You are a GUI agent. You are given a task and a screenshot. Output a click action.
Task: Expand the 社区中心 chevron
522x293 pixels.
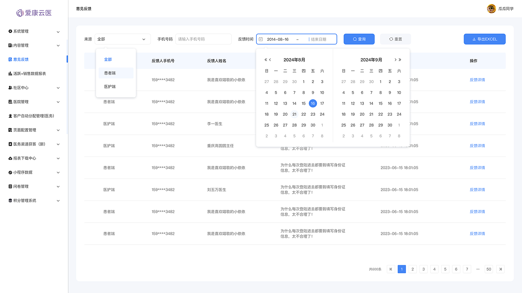(x=58, y=88)
